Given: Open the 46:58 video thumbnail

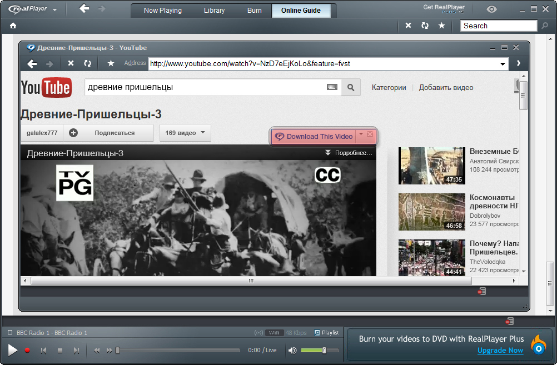Looking at the screenshot, I should [x=431, y=212].
